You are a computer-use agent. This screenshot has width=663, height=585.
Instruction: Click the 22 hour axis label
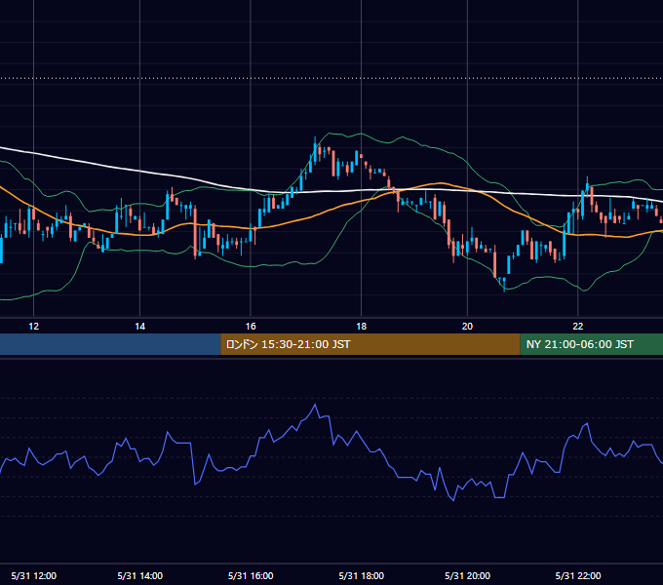pos(577,327)
